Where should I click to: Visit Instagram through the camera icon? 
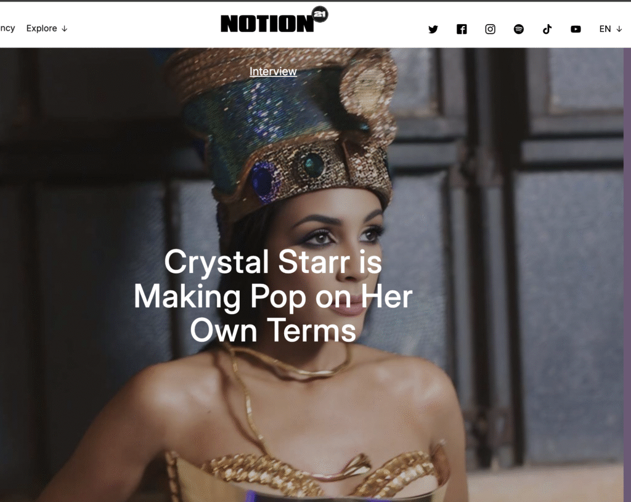[x=490, y=29]
